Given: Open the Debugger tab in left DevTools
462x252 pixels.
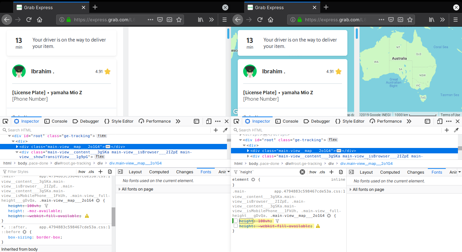Looking at the screenshot, I should pos(86,121).
